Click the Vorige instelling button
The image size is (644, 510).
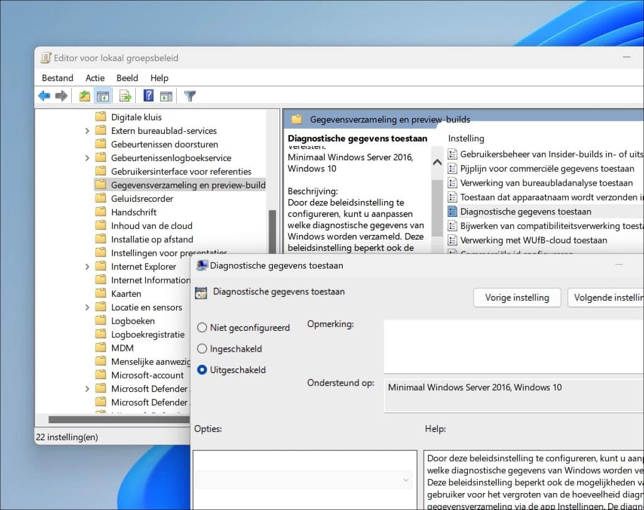[x=517, y=297]
